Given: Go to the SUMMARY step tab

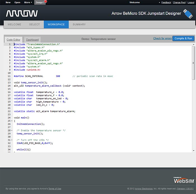Looking at the screenshot, I should tap(79, 25).
